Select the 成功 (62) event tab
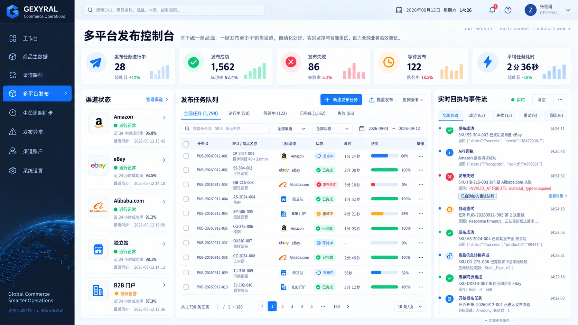This screenshot has width=578, height=325. (477, 115)
